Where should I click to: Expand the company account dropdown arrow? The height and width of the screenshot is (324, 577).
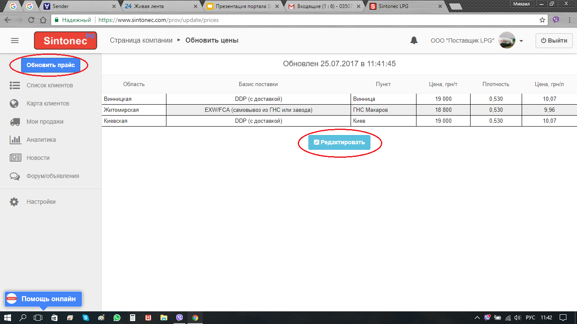coord(521,41)
